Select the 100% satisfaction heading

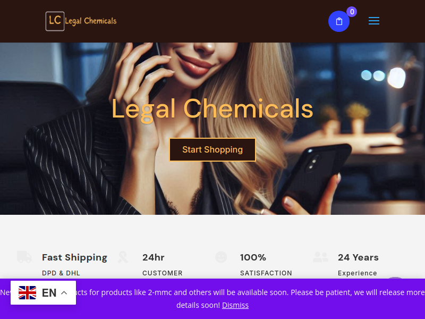click(253, 257)
